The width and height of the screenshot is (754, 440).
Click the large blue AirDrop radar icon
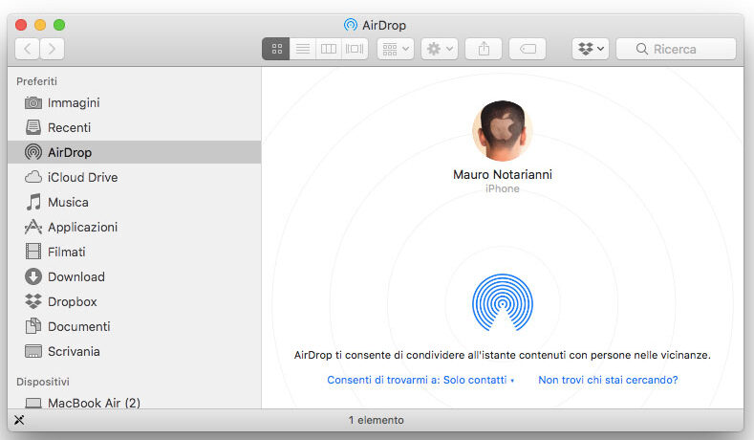point(503,303)
